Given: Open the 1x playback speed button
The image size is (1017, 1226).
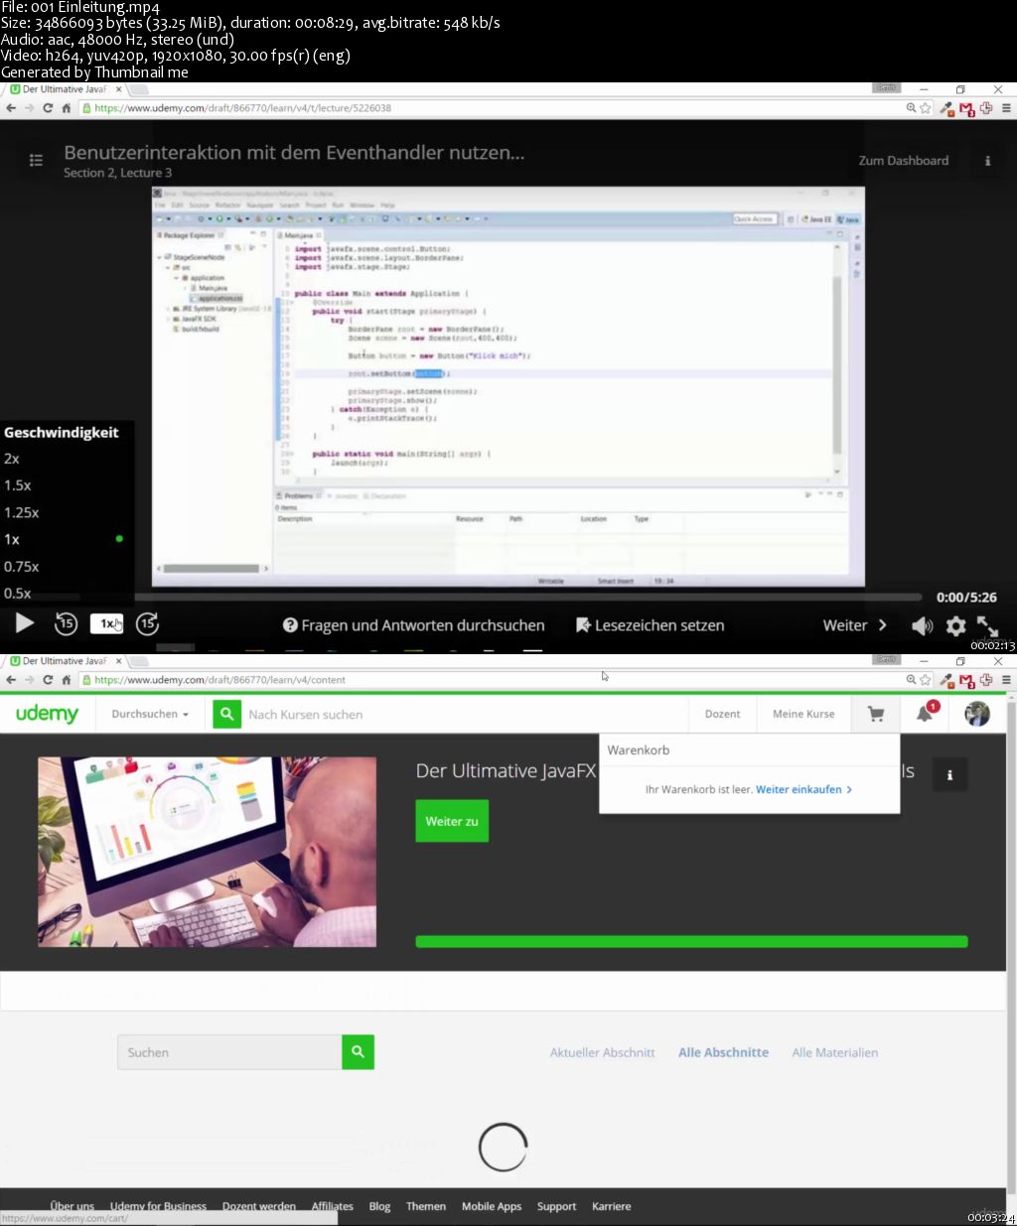Looking at the screenshot, I should [x=106, y=623].
